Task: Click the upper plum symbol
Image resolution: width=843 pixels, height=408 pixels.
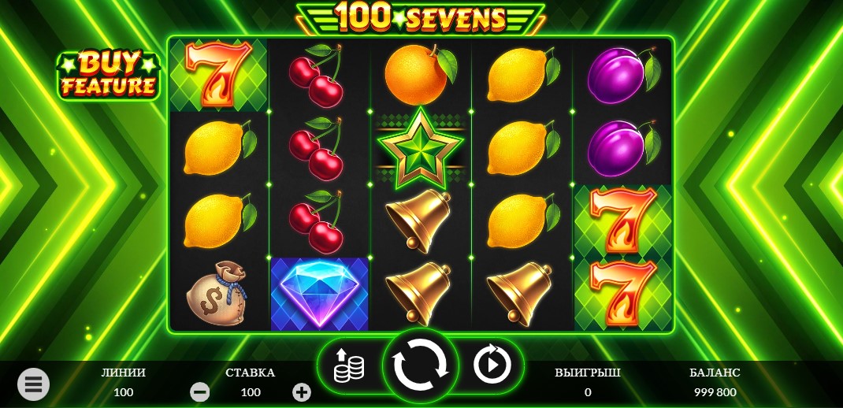Action: click(622, 76)
